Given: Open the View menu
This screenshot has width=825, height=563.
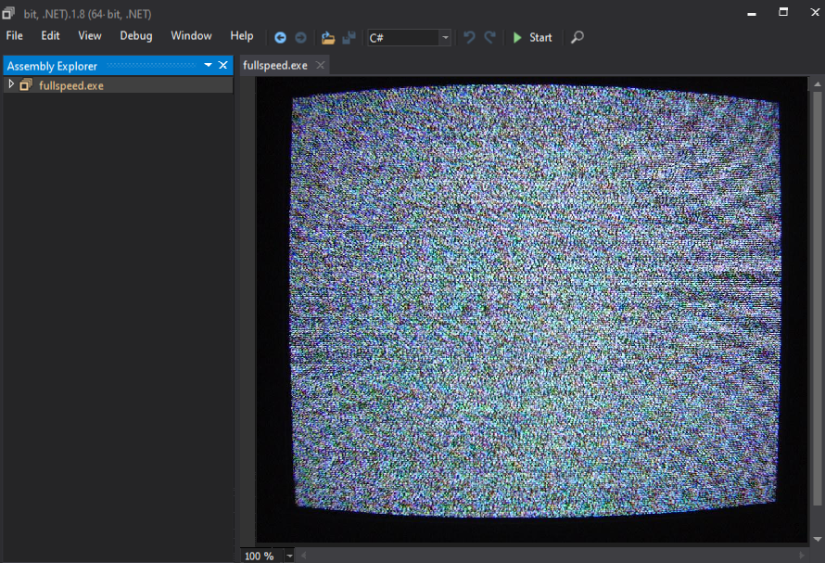Looking at the screenshot, I should point(89,36).
